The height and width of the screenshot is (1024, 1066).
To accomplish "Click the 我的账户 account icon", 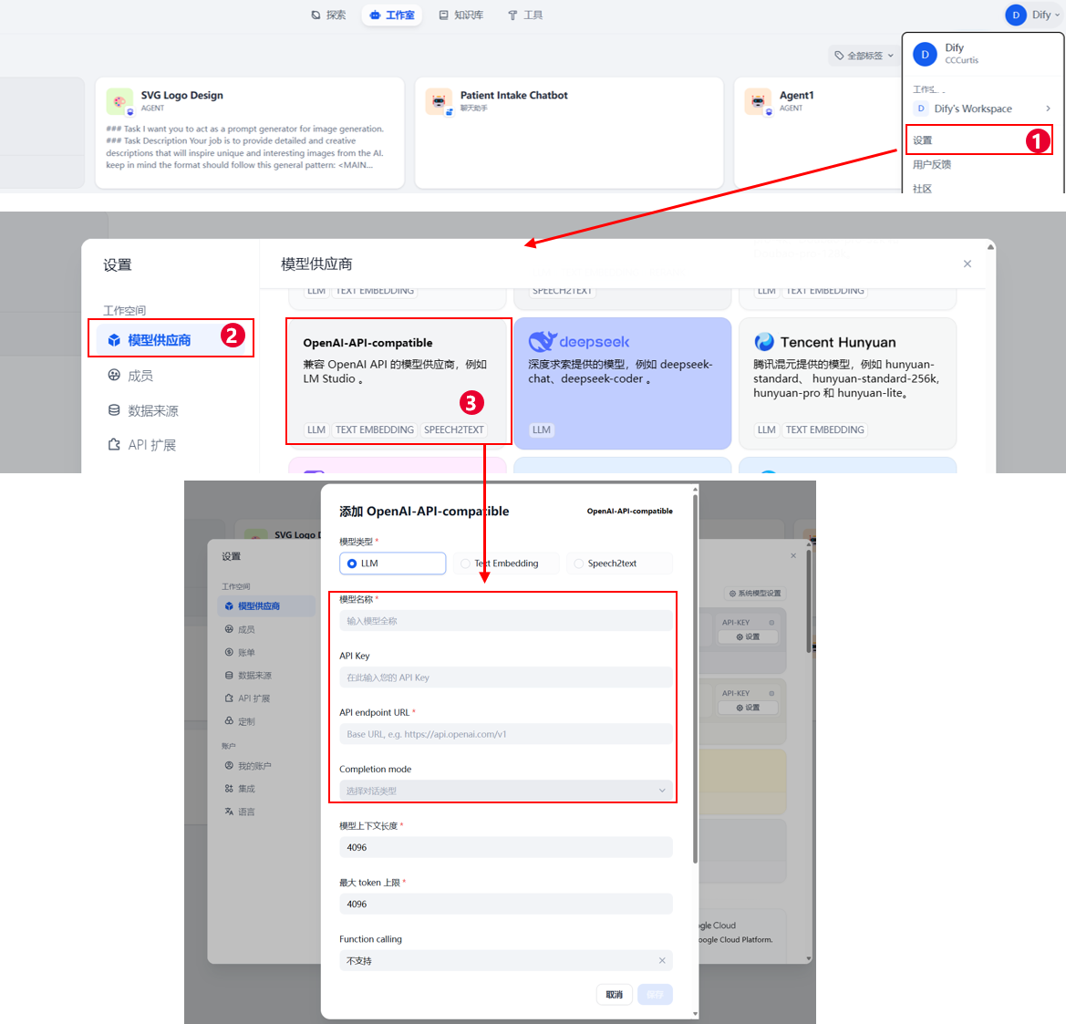I will click(x=229, y=766).
